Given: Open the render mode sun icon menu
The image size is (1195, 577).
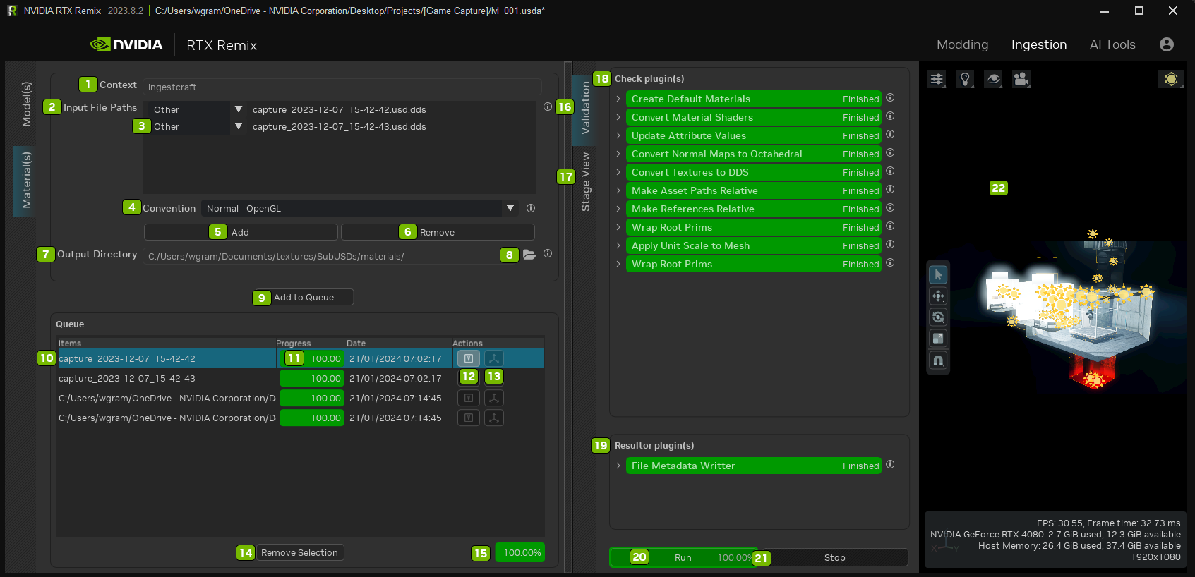Looking at the screenshot, I should coord(1171,79).
